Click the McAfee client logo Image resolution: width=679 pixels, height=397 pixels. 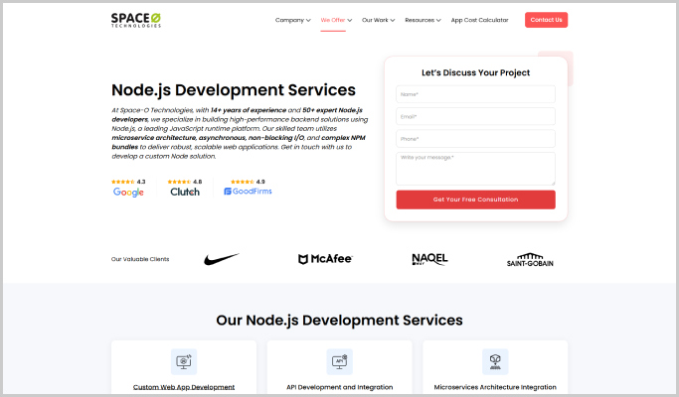pyautogui.click(x=325, y=259)
